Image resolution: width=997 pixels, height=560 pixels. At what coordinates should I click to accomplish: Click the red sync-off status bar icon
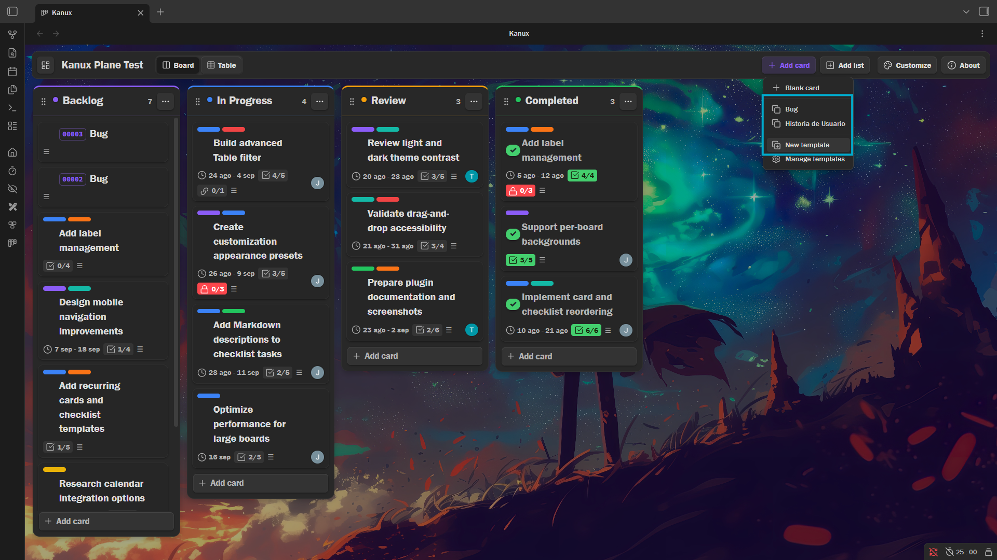[x=933, y=552]
